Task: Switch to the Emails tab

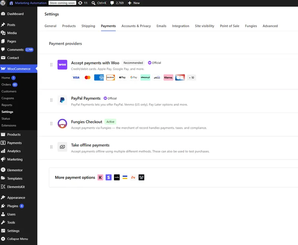Action: pos(161,26)
